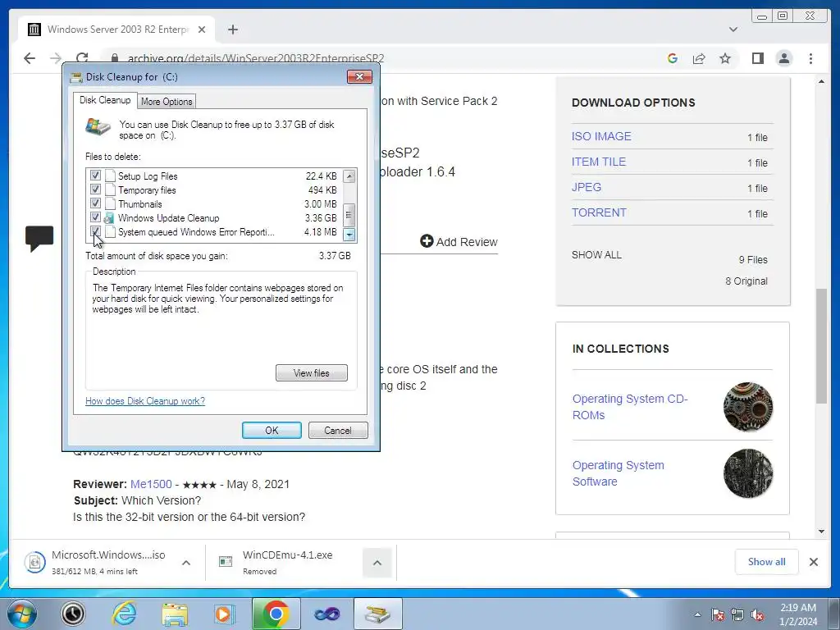Open ITEM TILE download option
This screenshot has height=630, width=840.
[598, 162]
